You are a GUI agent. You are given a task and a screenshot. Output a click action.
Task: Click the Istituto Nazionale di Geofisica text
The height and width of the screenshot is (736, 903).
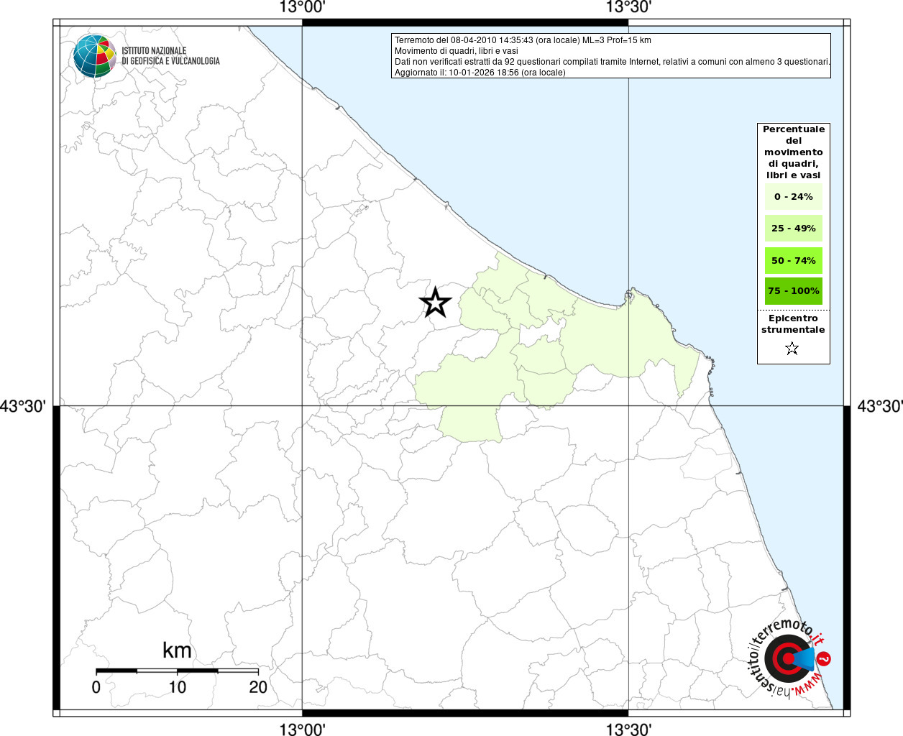170,56
